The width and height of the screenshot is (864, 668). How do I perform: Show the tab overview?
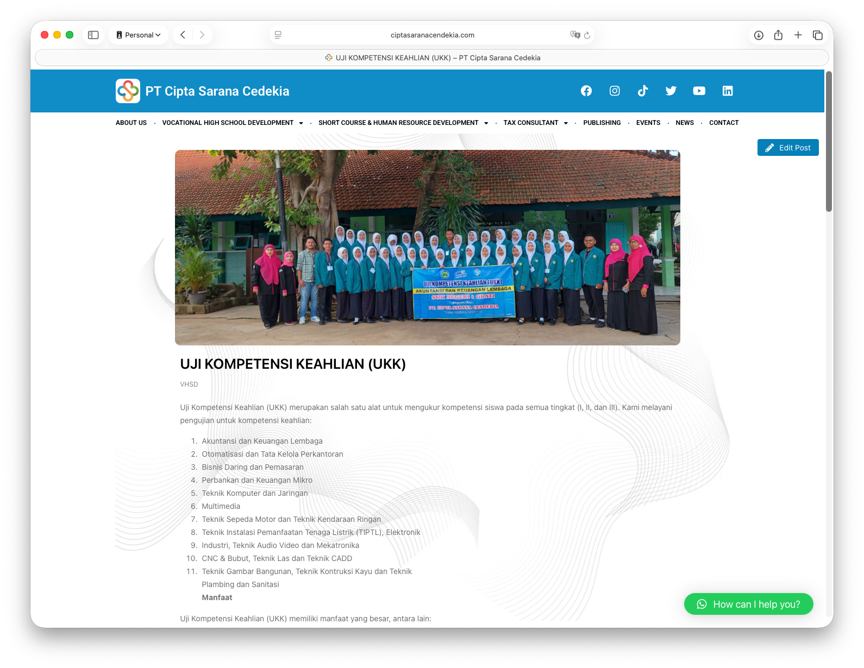[818, 35]
